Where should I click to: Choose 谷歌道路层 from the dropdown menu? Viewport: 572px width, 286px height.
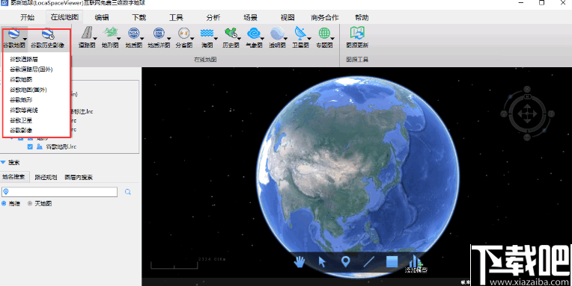24,59
